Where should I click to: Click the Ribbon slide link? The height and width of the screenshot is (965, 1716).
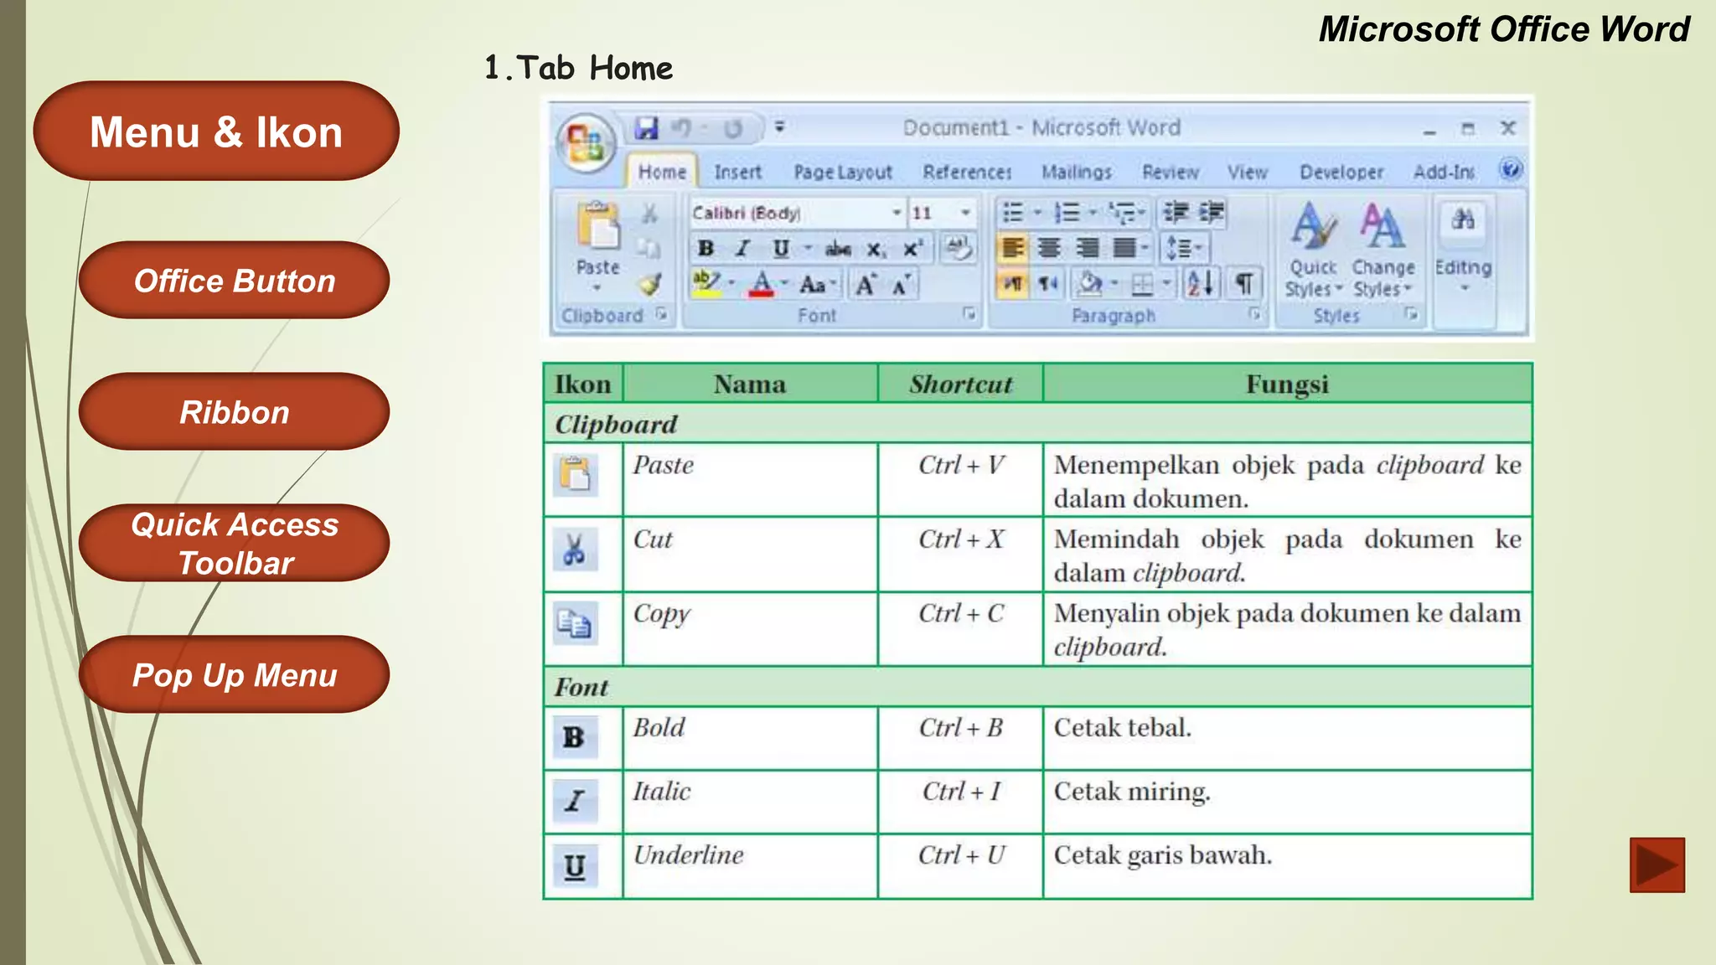(x=234, y=412)
